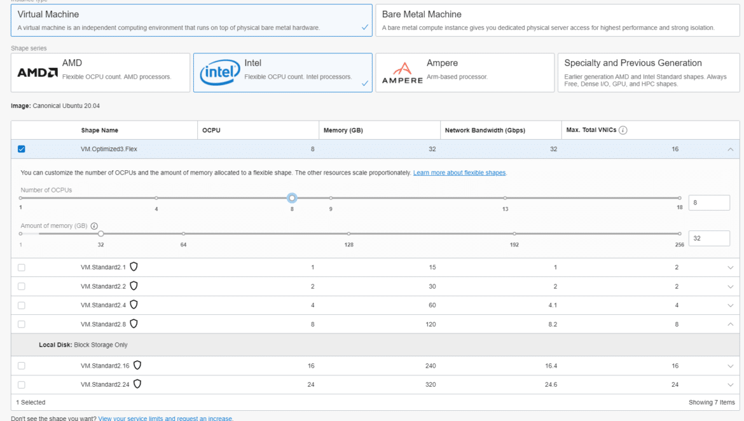744x421 pixels.
Task: Click the 24.6 network bandwidth cell
Action: pyautogui.click(x=551, y=385)
